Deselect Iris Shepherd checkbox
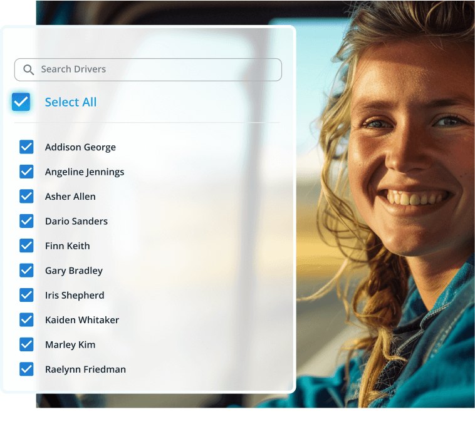The image size is (475, 439). point(26,295)
